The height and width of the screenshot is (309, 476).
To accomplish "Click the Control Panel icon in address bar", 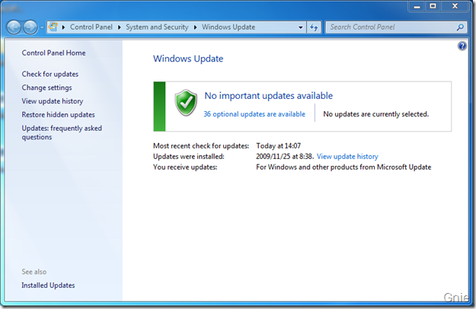I will pyautogui.click(x=53, y=27).
